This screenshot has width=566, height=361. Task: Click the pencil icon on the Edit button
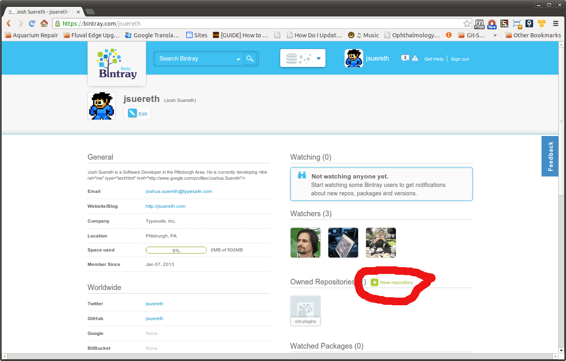coord(132,113)
